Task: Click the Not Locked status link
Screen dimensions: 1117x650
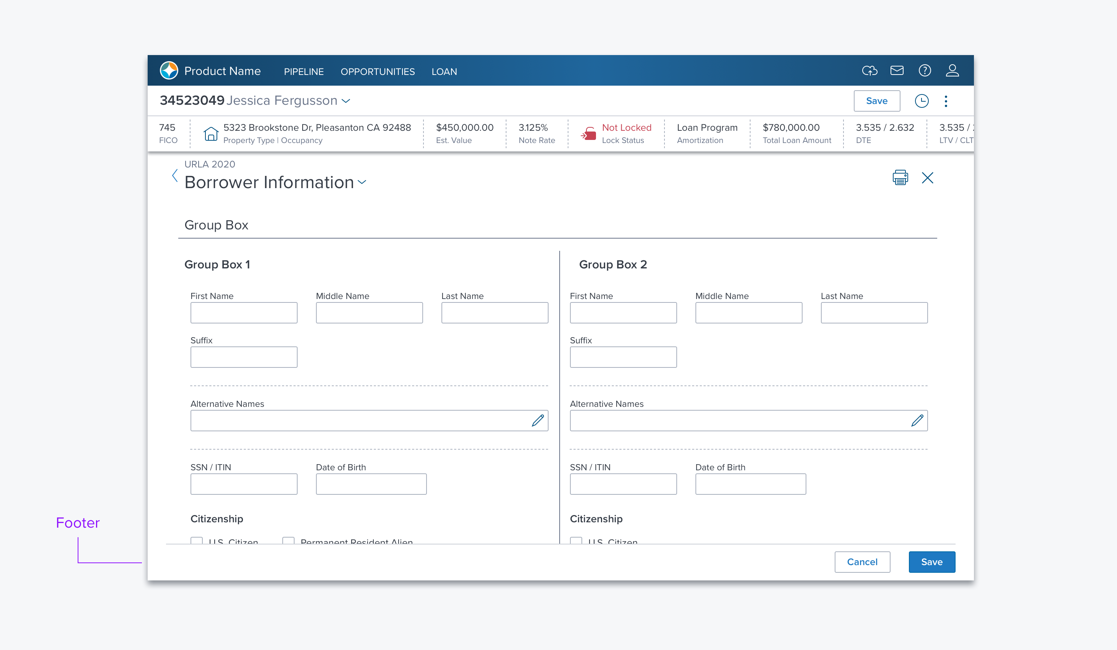Action: [626, 128]
